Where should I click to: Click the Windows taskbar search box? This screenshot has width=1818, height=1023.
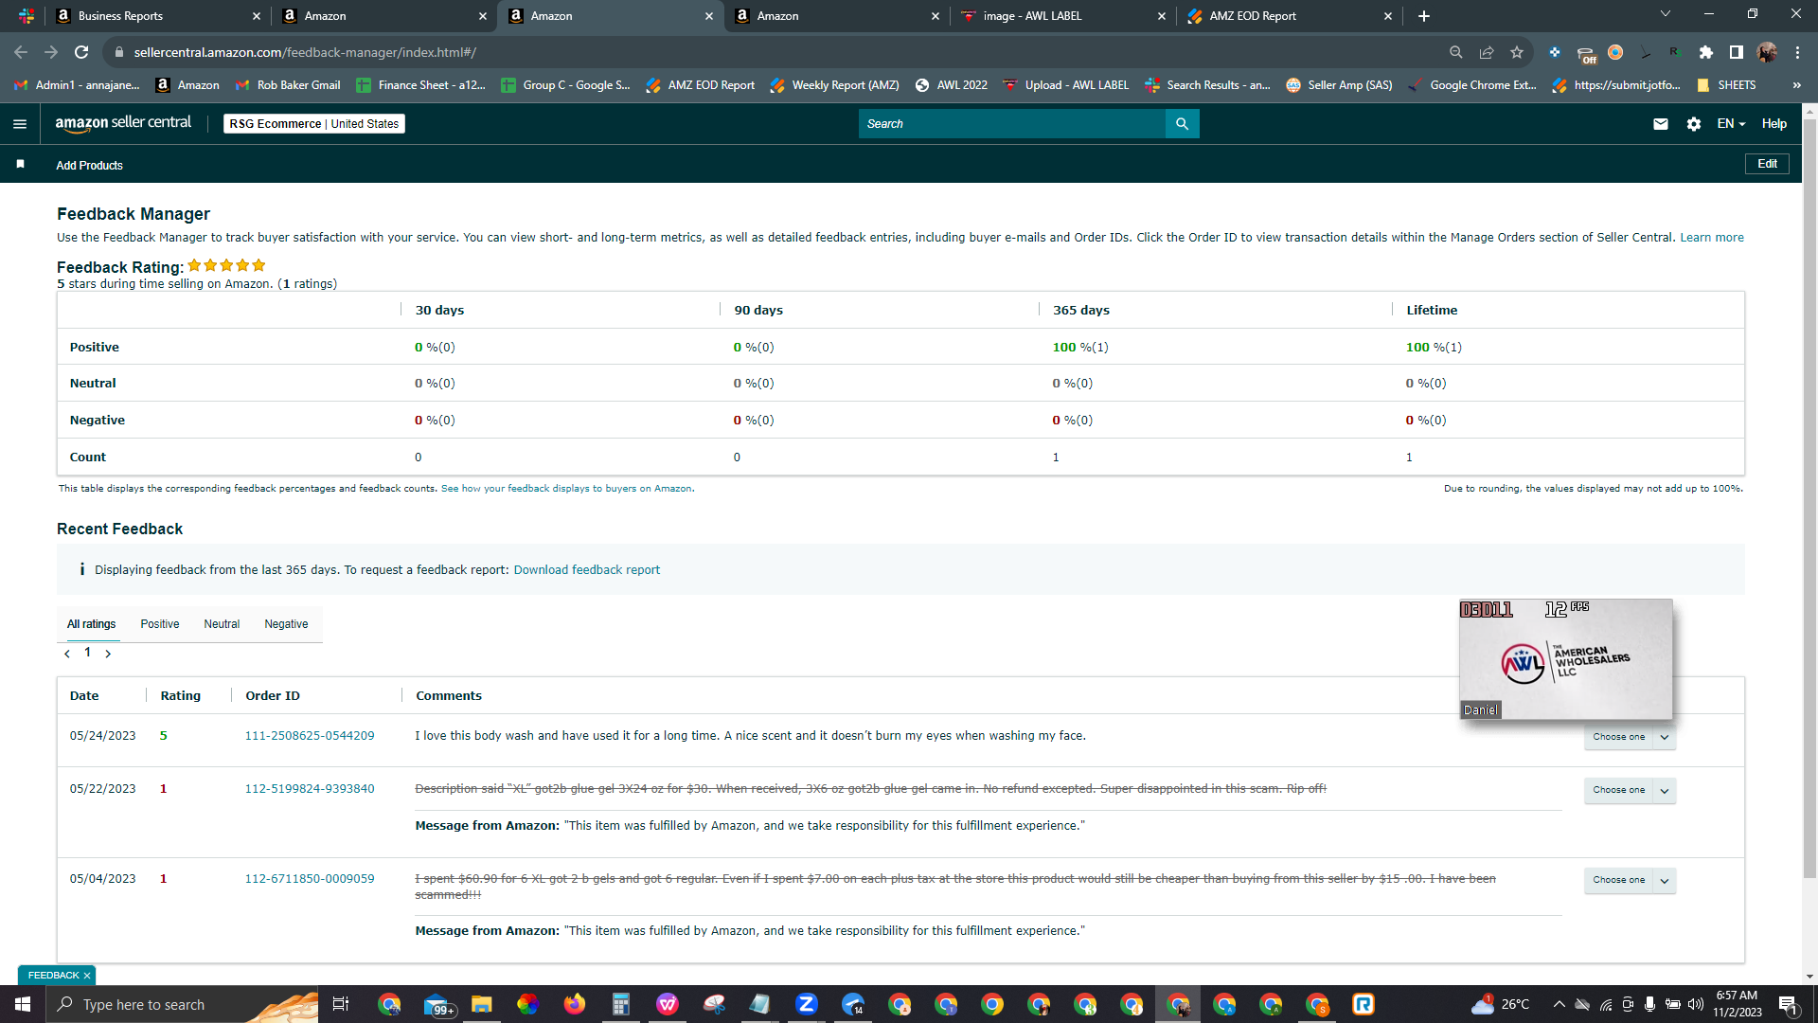182,1004
